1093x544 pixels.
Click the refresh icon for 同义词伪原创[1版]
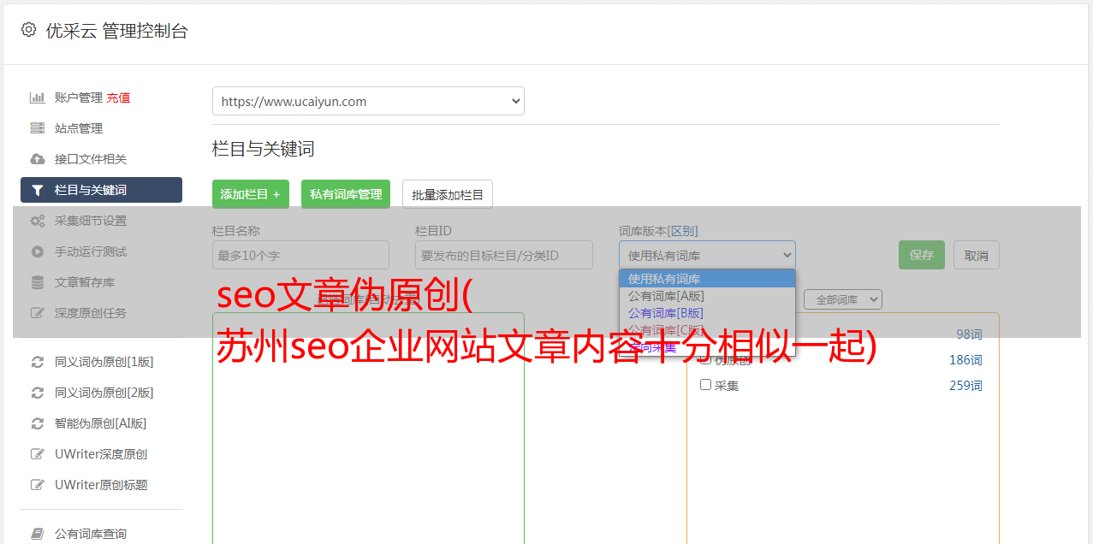[x=37, y=362]
